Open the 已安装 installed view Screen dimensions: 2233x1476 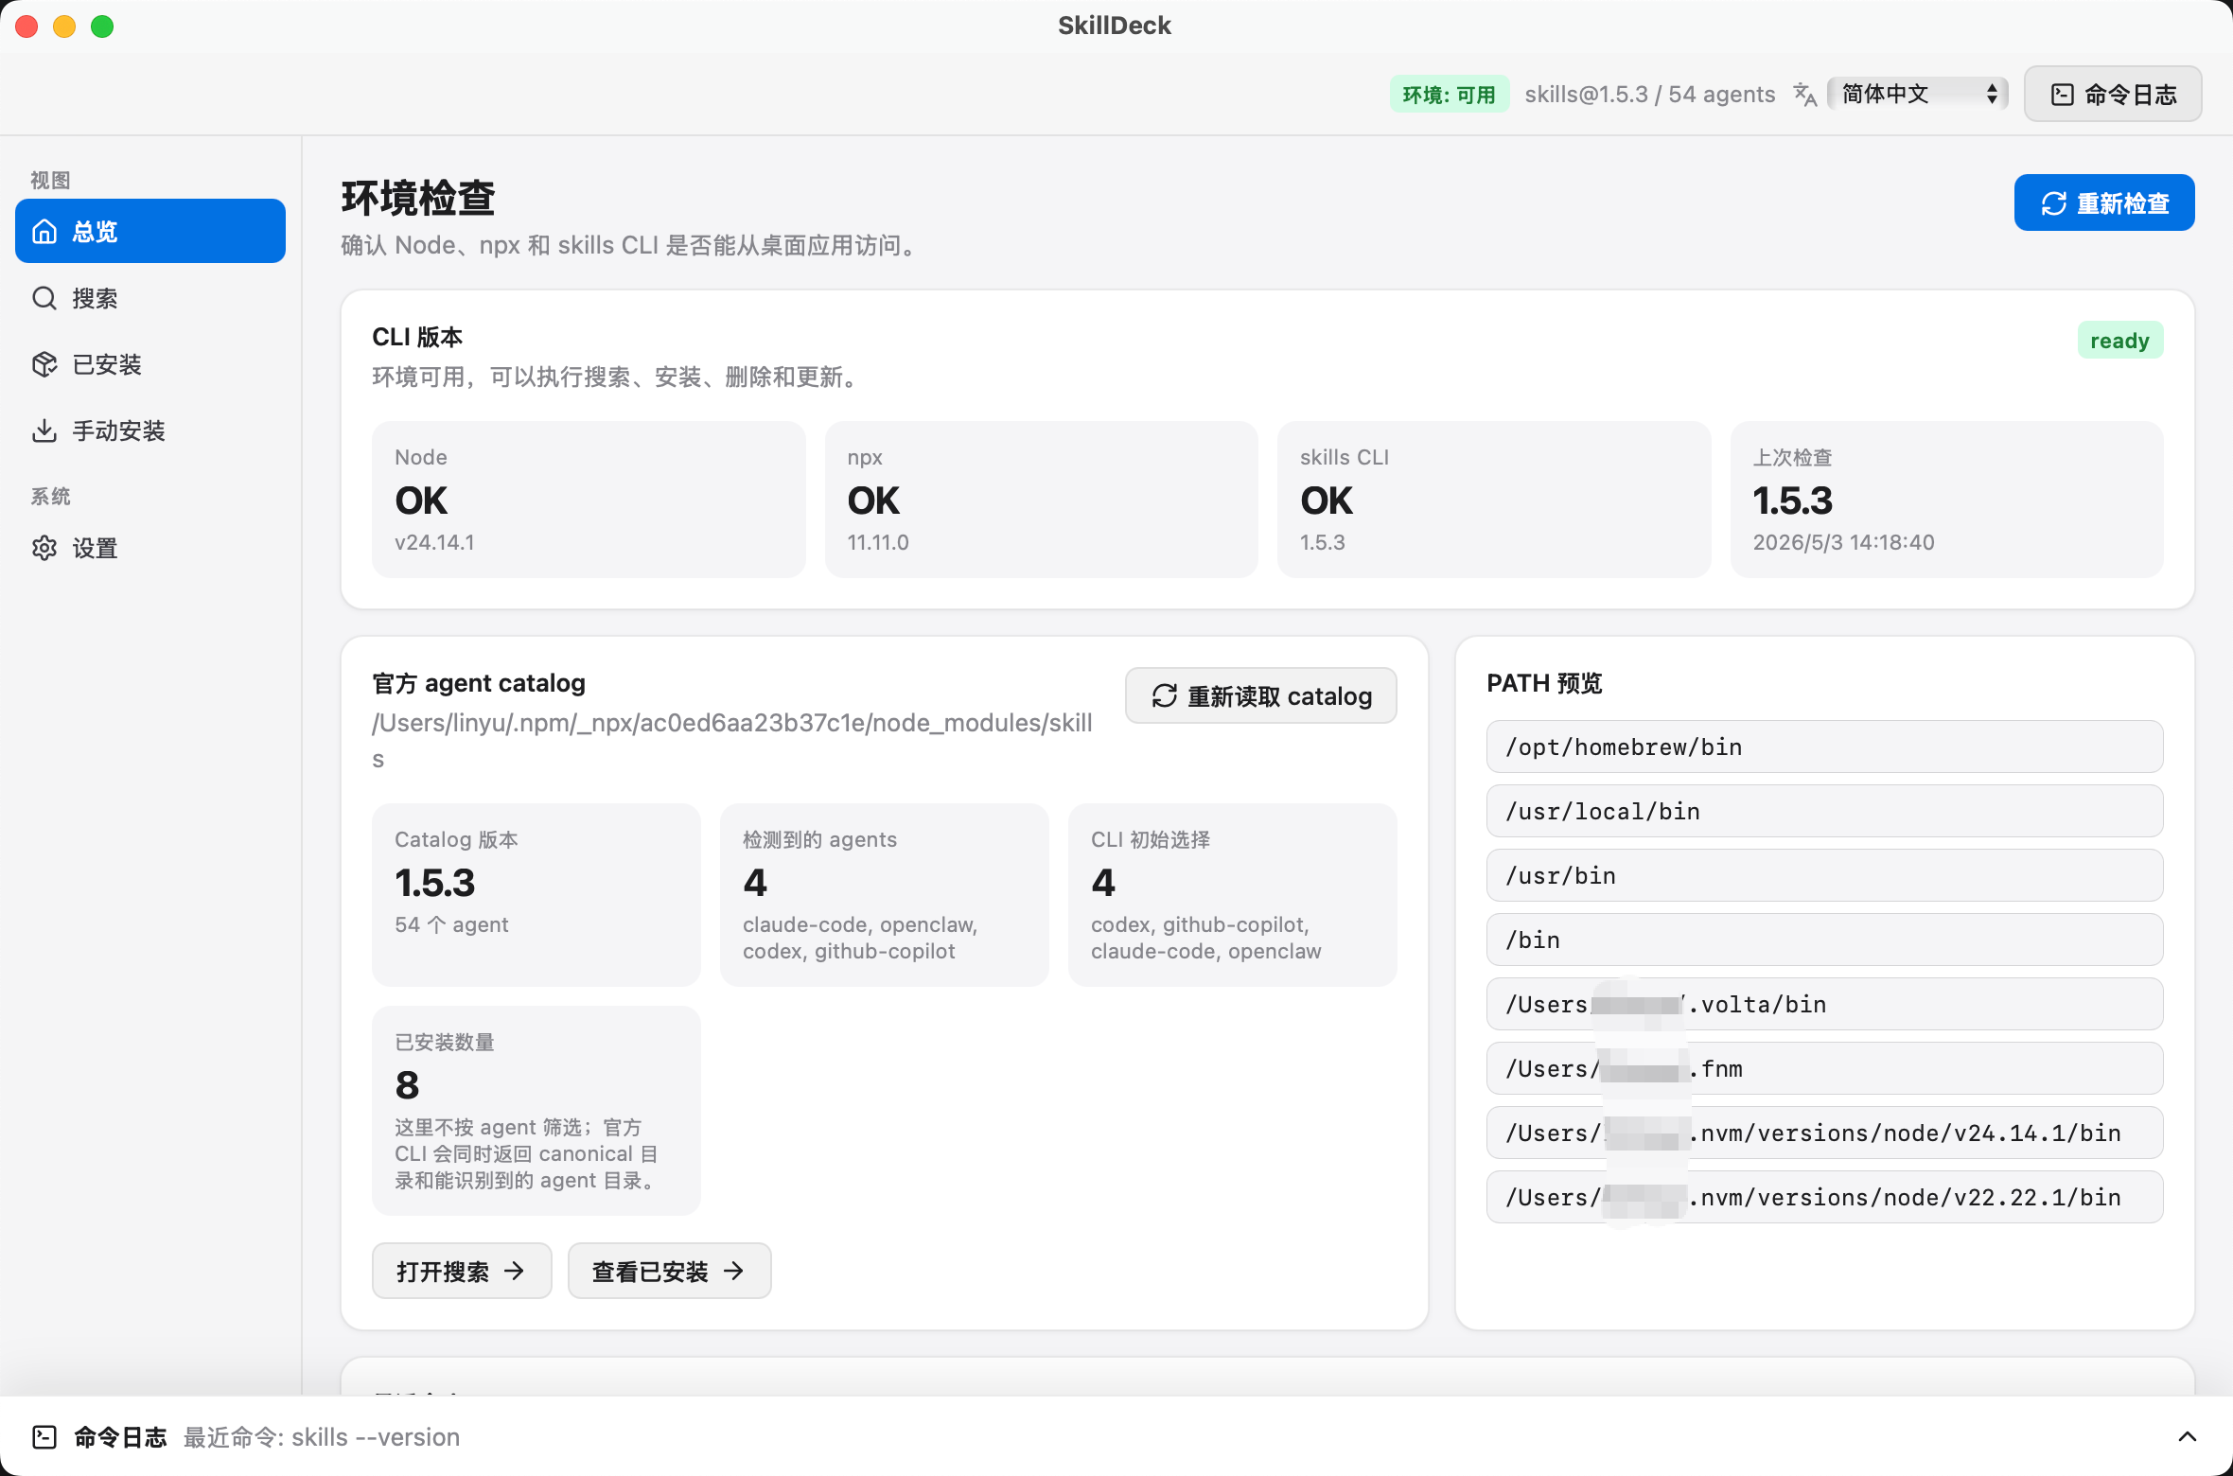150,364
